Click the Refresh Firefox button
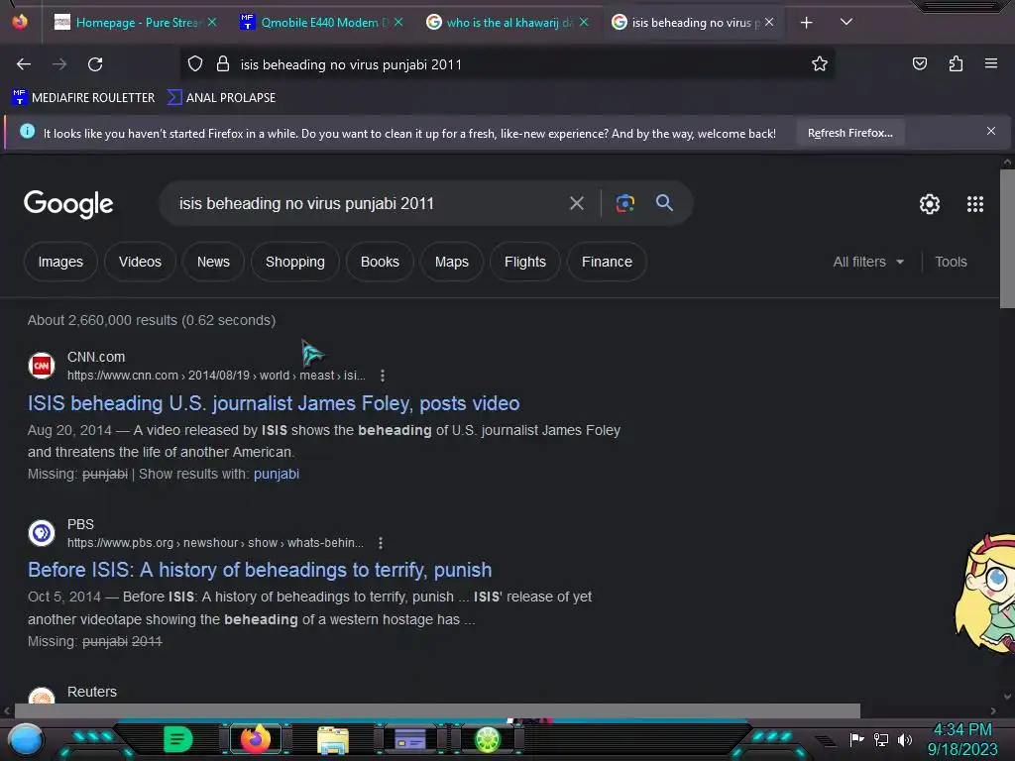The height and width of the screenshot is (761, 1015). click(849, 133)
